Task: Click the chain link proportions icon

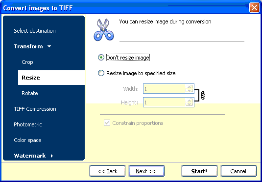Action: [203, 96]
